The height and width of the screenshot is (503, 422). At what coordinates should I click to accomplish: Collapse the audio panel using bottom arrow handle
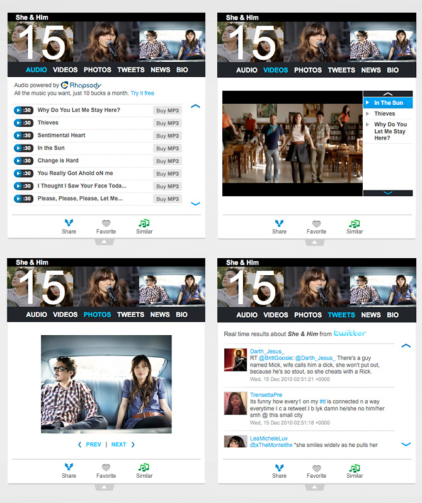pyautogui.click(x=104, y=242)
